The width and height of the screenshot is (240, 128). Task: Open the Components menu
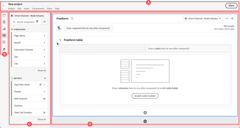38,9
